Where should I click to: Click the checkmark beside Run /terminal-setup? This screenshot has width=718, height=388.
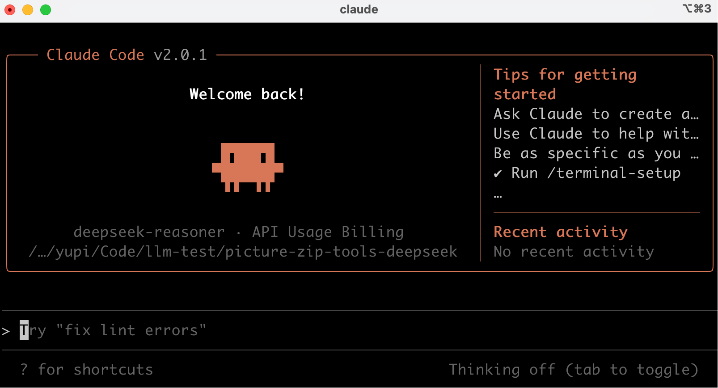pos(498,173)
